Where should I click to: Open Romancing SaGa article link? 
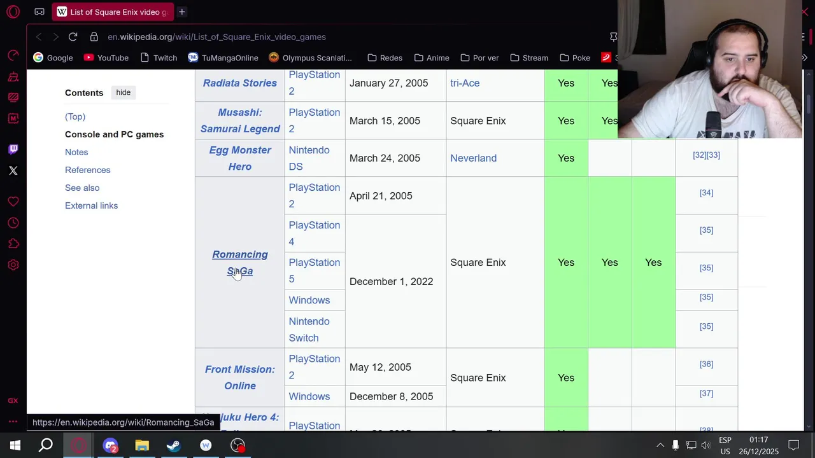click(x=240, y=262)
